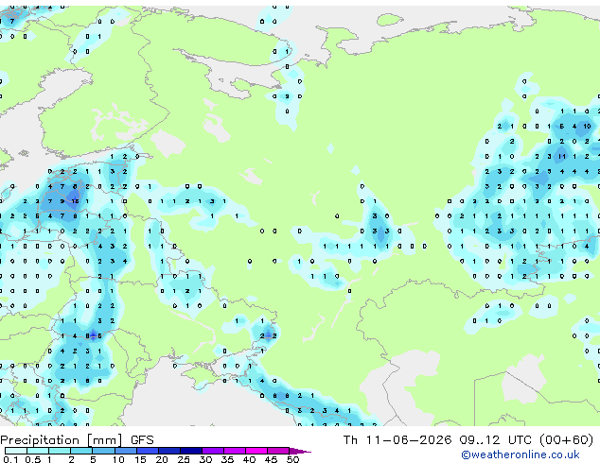This screenshot has height=463, width=600.
Task: Click the '0.1' legend scale label
Action: coord(10,459)
